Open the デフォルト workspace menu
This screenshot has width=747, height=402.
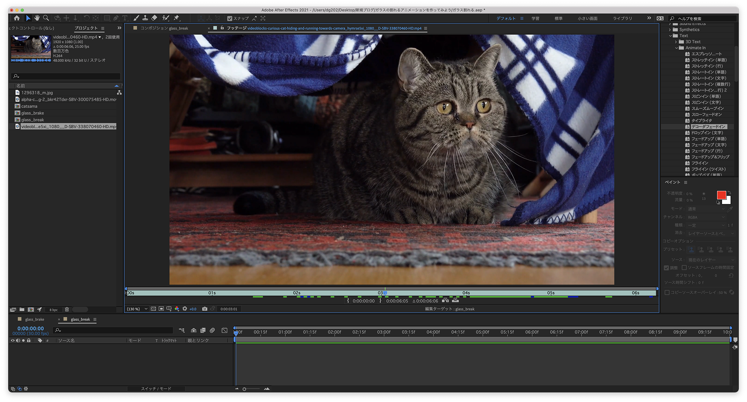click(x=522, y=19)
